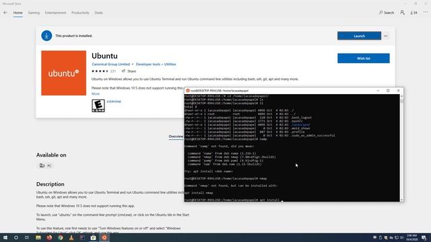Open the Home tab in Microsoft Store
This screenshot has height=242, width=431.
coord(18,13)
